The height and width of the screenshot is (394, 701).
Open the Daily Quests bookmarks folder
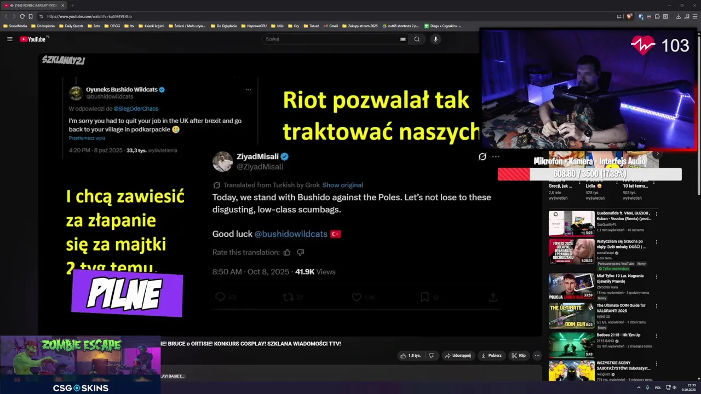pos(71,26)
